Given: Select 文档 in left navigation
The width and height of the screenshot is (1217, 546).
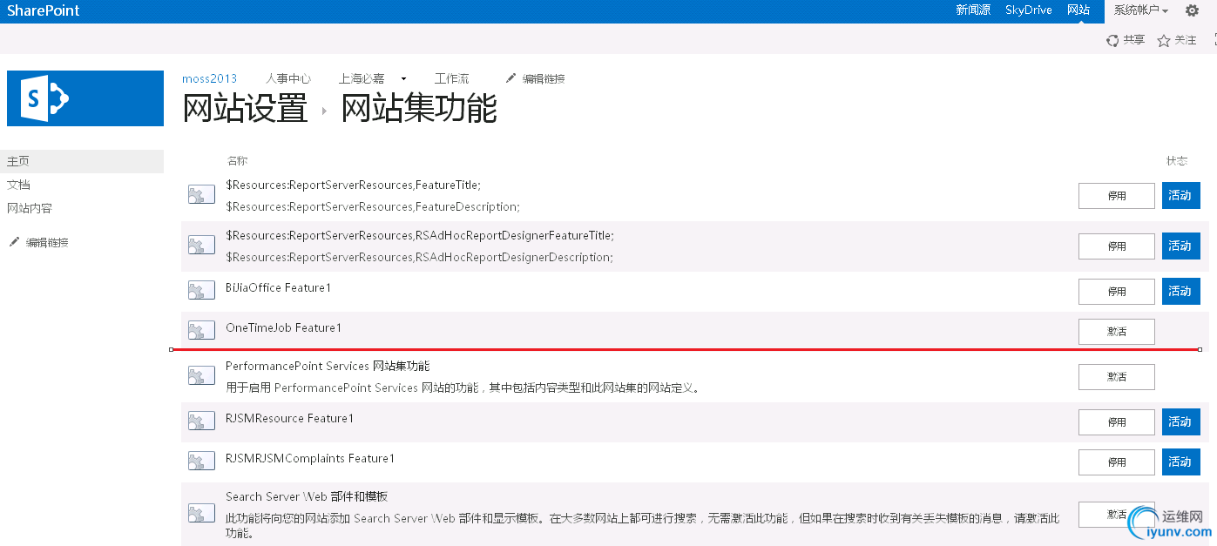Looking at the screenshot, I should coord(18,185).
